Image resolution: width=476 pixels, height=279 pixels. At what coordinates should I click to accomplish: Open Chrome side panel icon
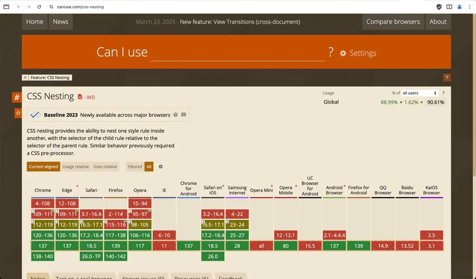point(449,7)
